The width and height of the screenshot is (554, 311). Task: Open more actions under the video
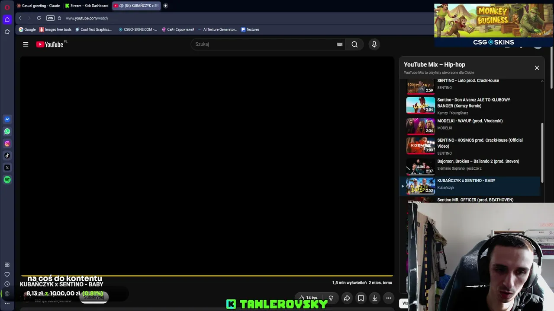(389, 298)
